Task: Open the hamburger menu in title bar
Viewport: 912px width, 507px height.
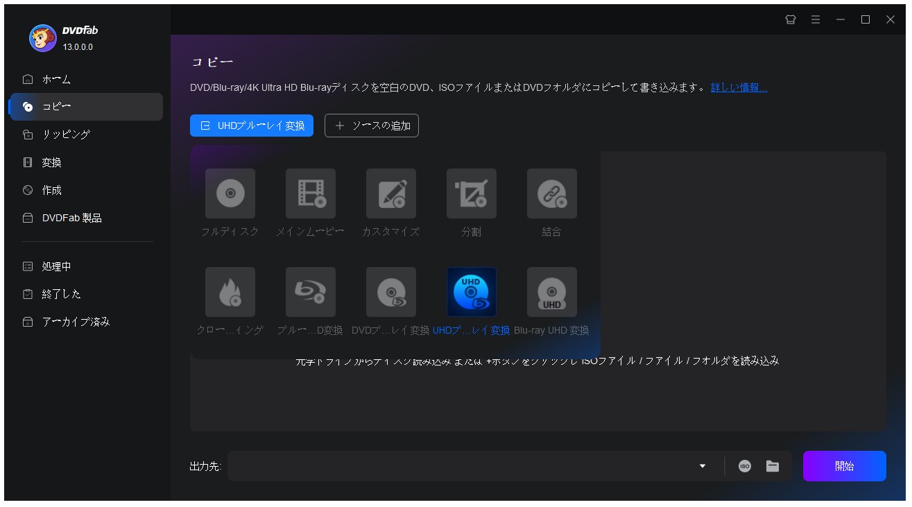Action: [816, 19]
